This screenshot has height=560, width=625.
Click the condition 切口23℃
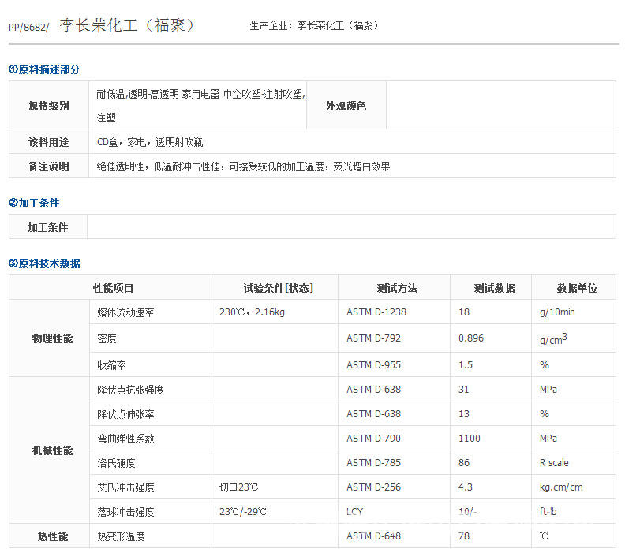click(239, 487)
